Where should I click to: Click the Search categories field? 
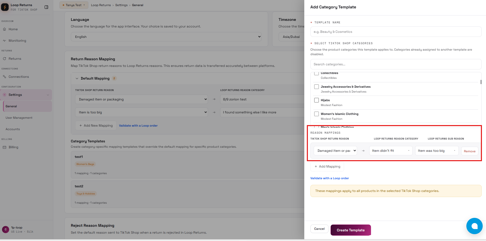[396, 64]
